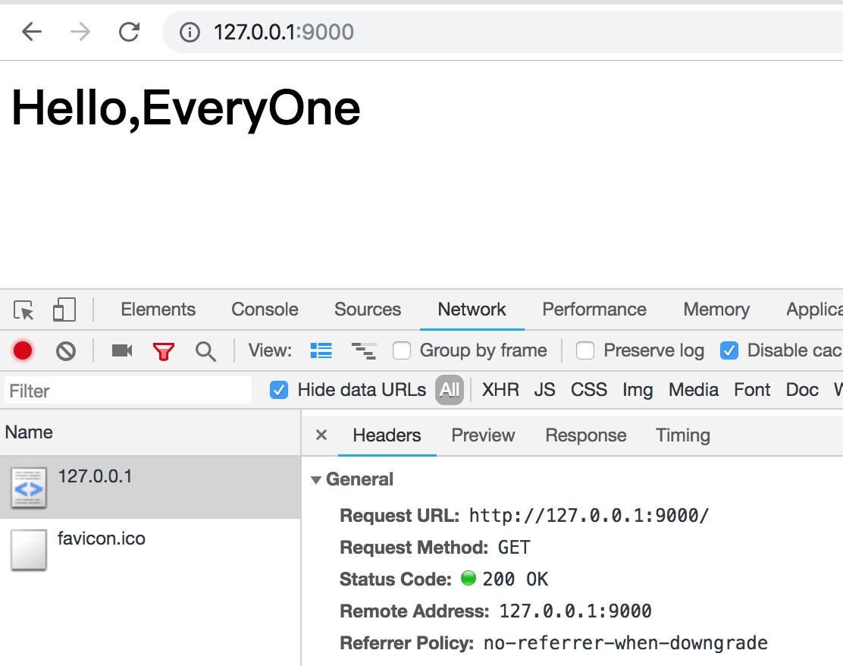The height and width of the screenshot is (666, 843).
Task: Toggle the device toolbar icon
Action: click(x=64, y=310)
